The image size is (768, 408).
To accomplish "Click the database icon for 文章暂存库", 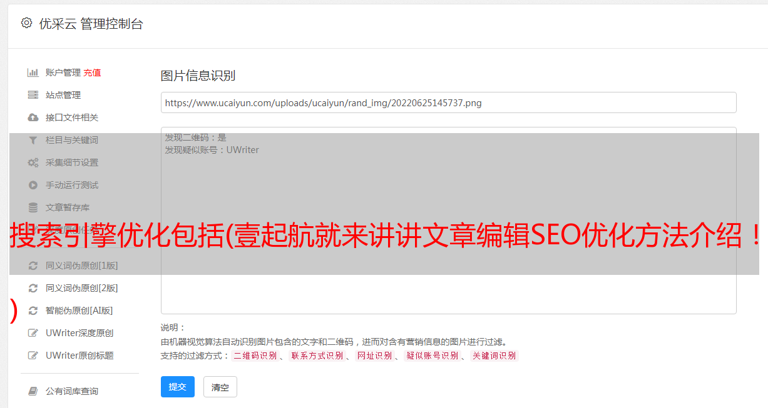I will point(33,207).
